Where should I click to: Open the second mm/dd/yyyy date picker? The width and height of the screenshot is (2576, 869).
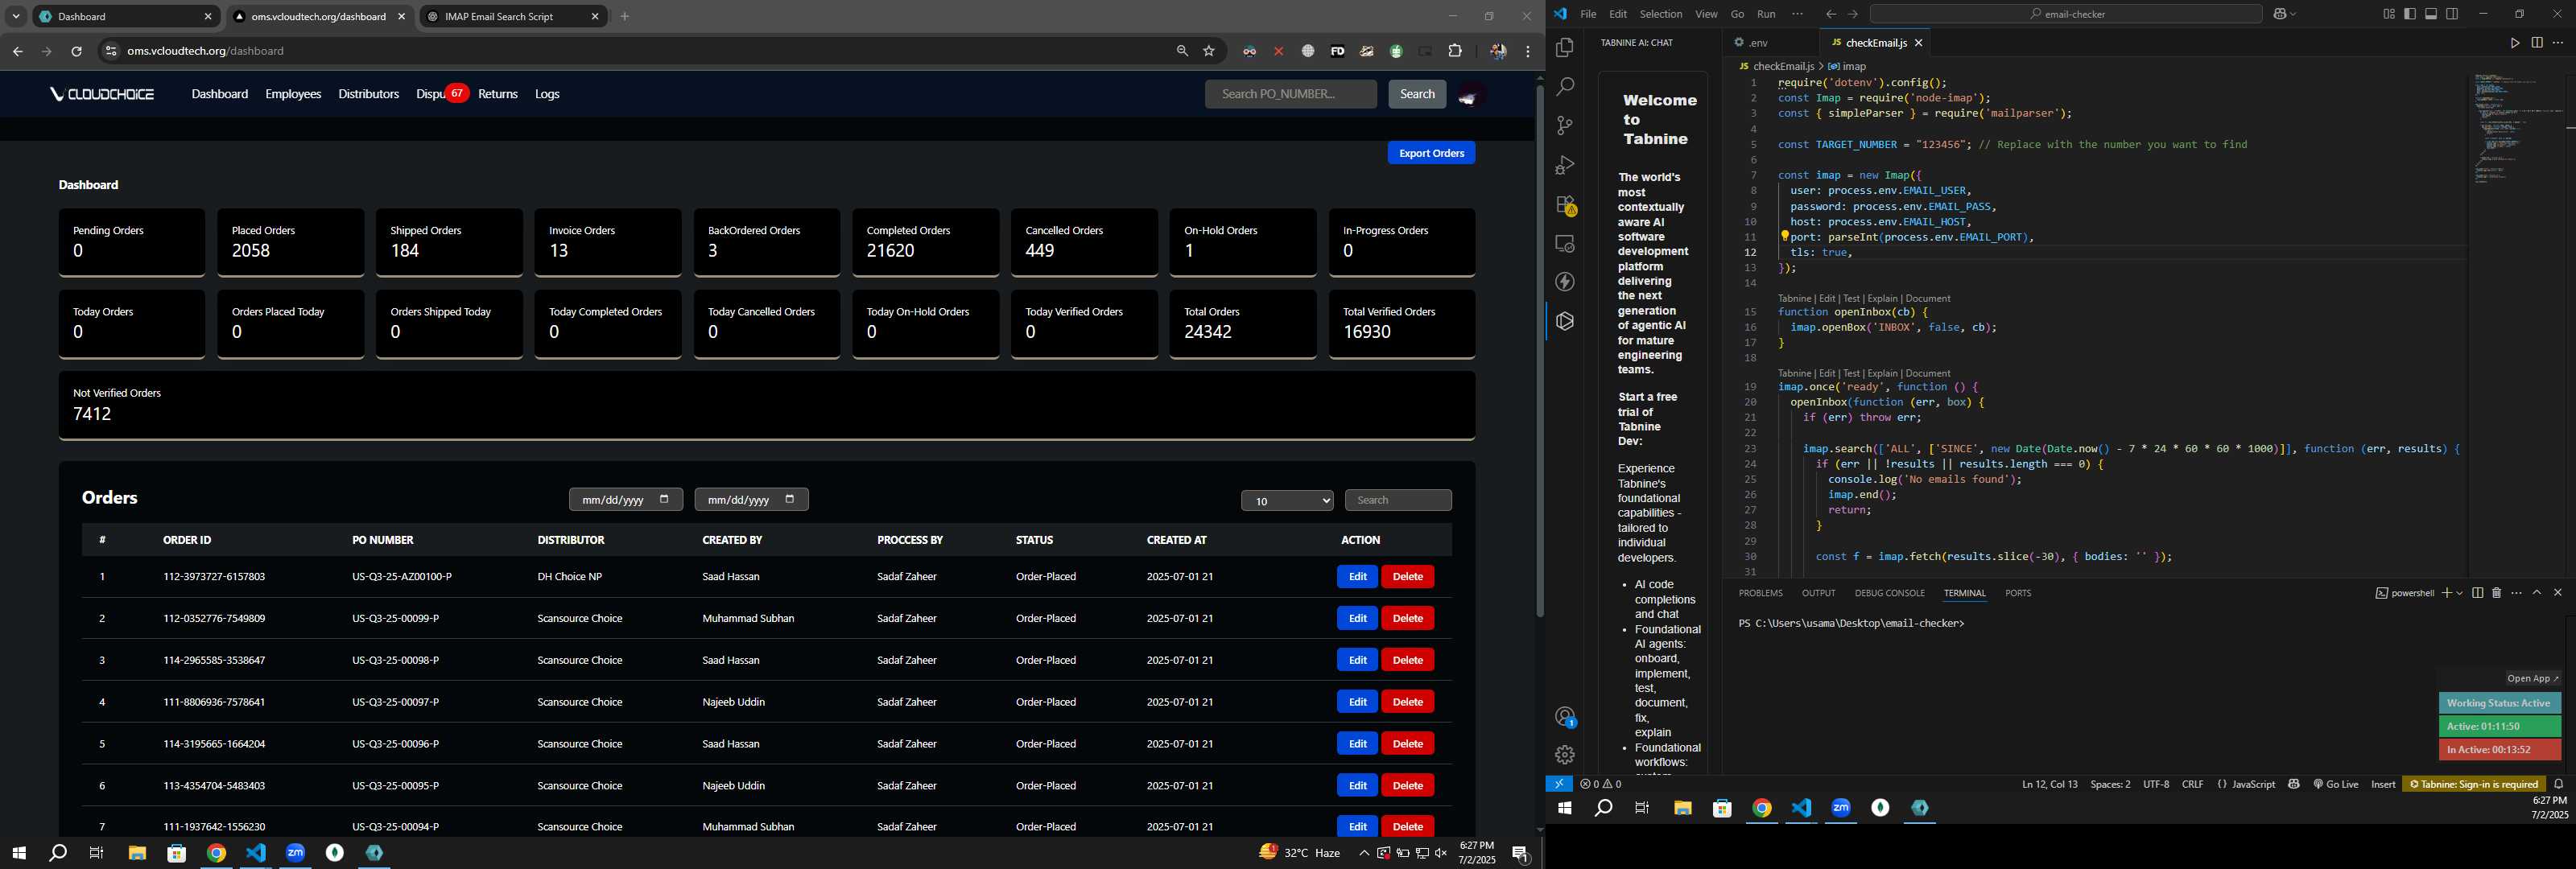789,500
